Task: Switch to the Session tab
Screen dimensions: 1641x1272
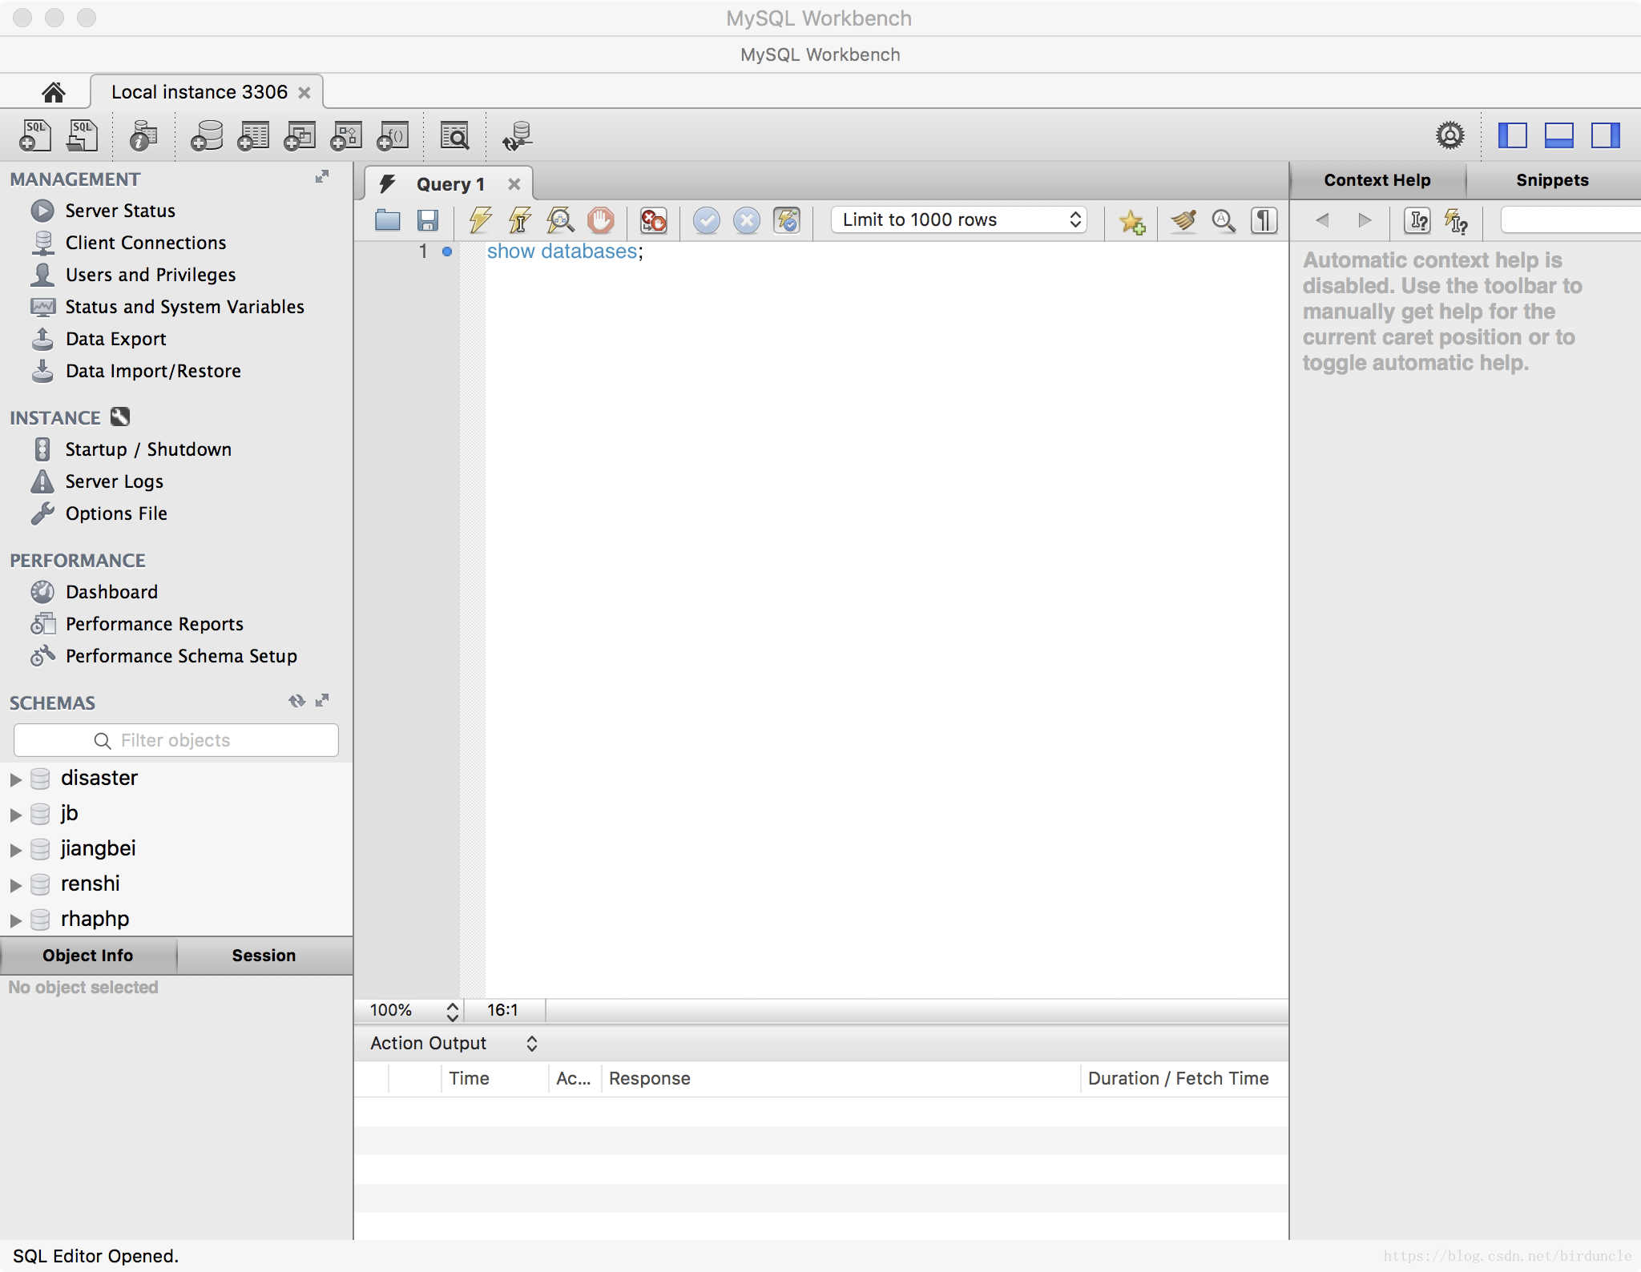Action: pyautogui.click(x=264, y=956)
